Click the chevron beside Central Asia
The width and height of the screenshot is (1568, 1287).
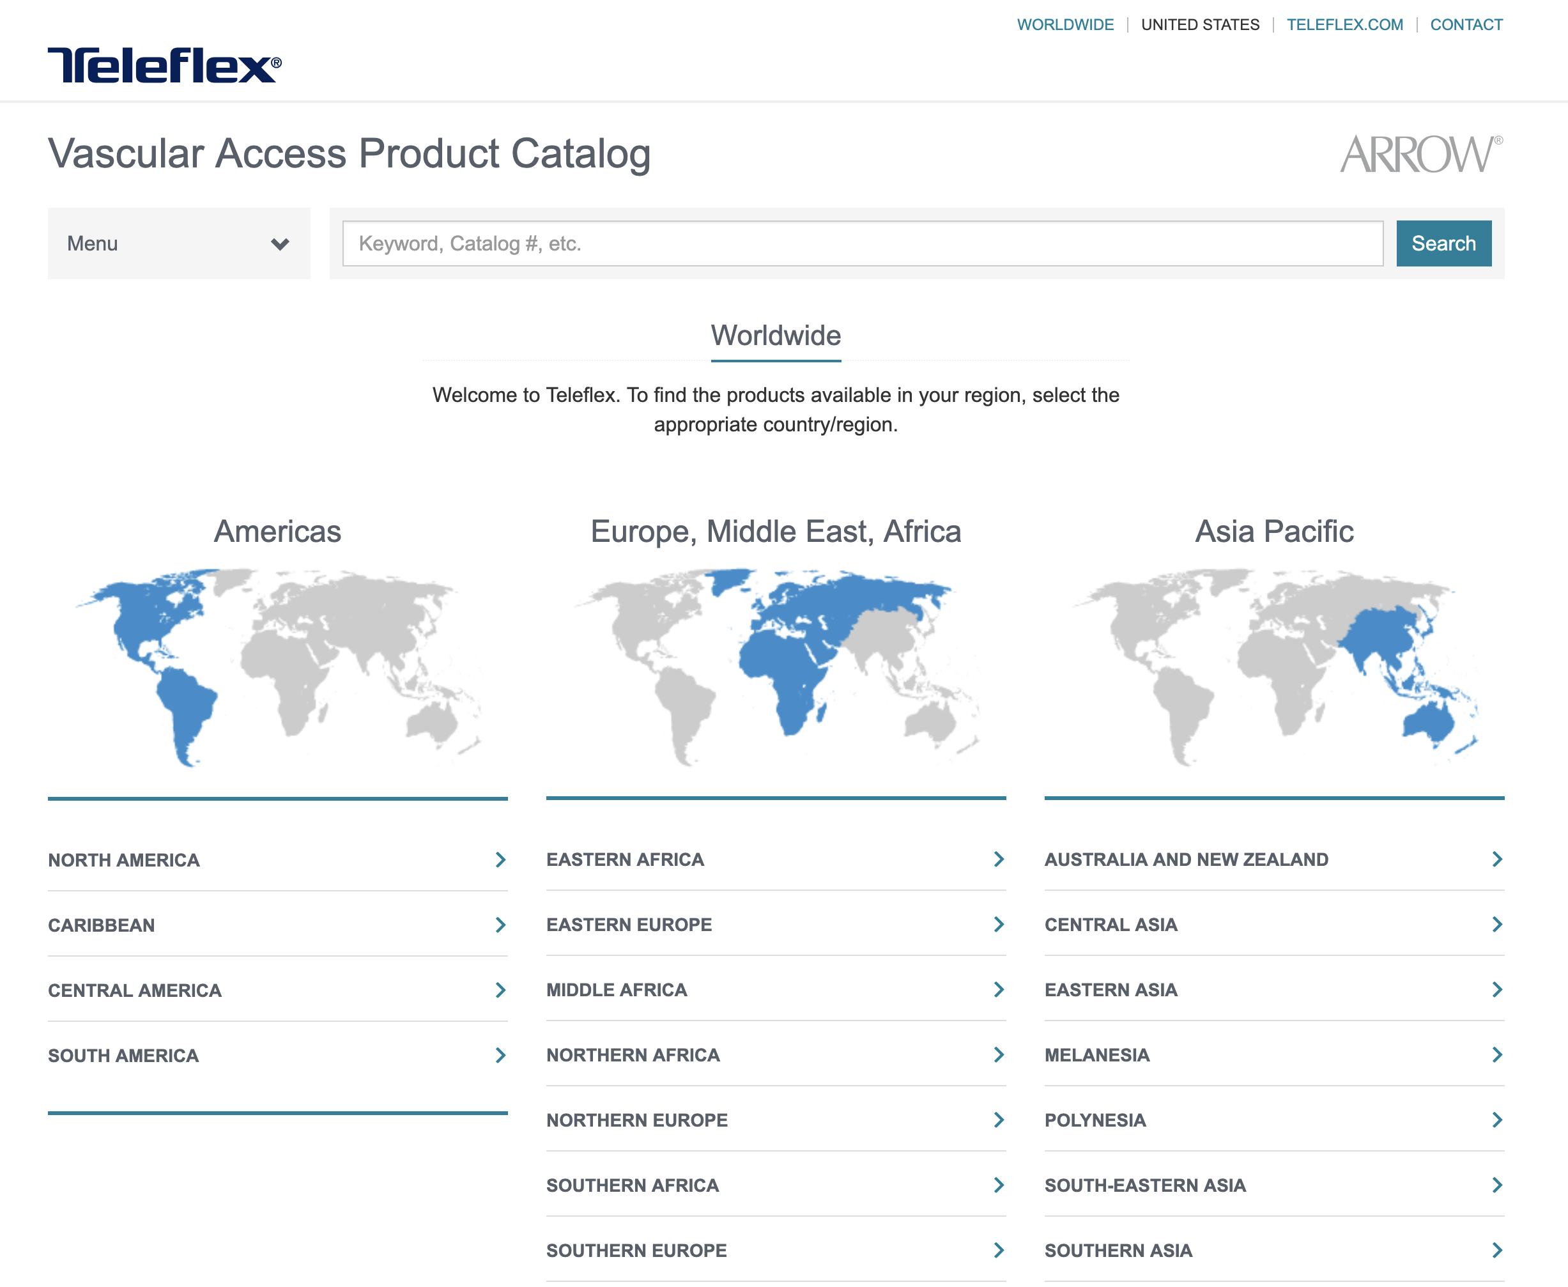pyautogui.click(x=1497, y=925)
